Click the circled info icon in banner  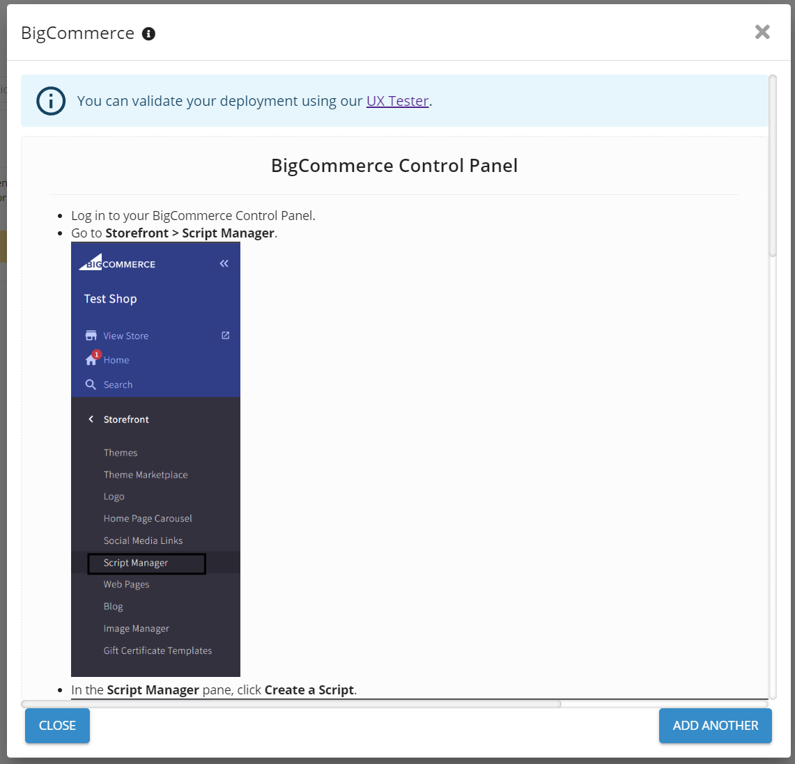click(51, 101)
